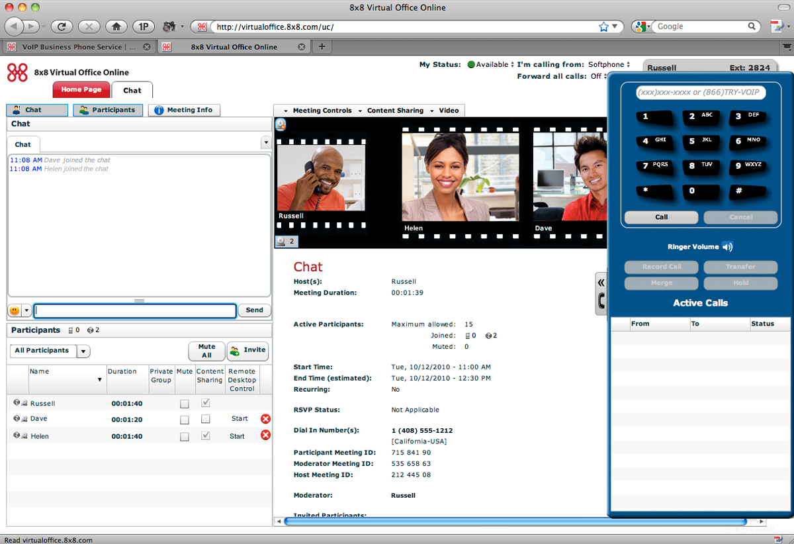Image resolution: width=794 pixels, height=544 pixels.
Task: Click the camera count icon below Russell's video
Action: pos(286,241)
